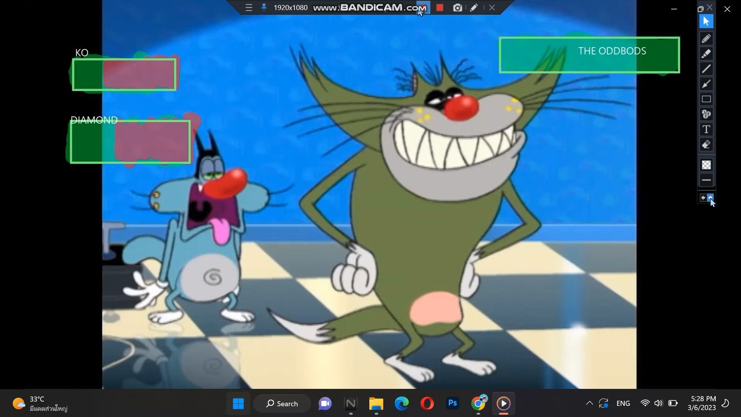
Task: Click the DIAMOND label in video
Action: point(94,120)
